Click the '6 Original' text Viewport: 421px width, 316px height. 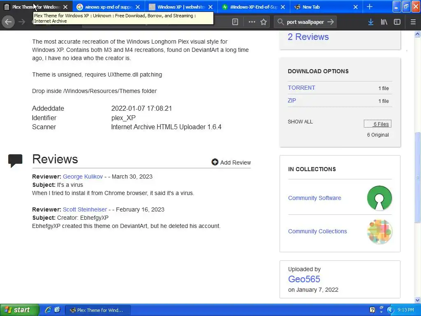tap(378, 135)
